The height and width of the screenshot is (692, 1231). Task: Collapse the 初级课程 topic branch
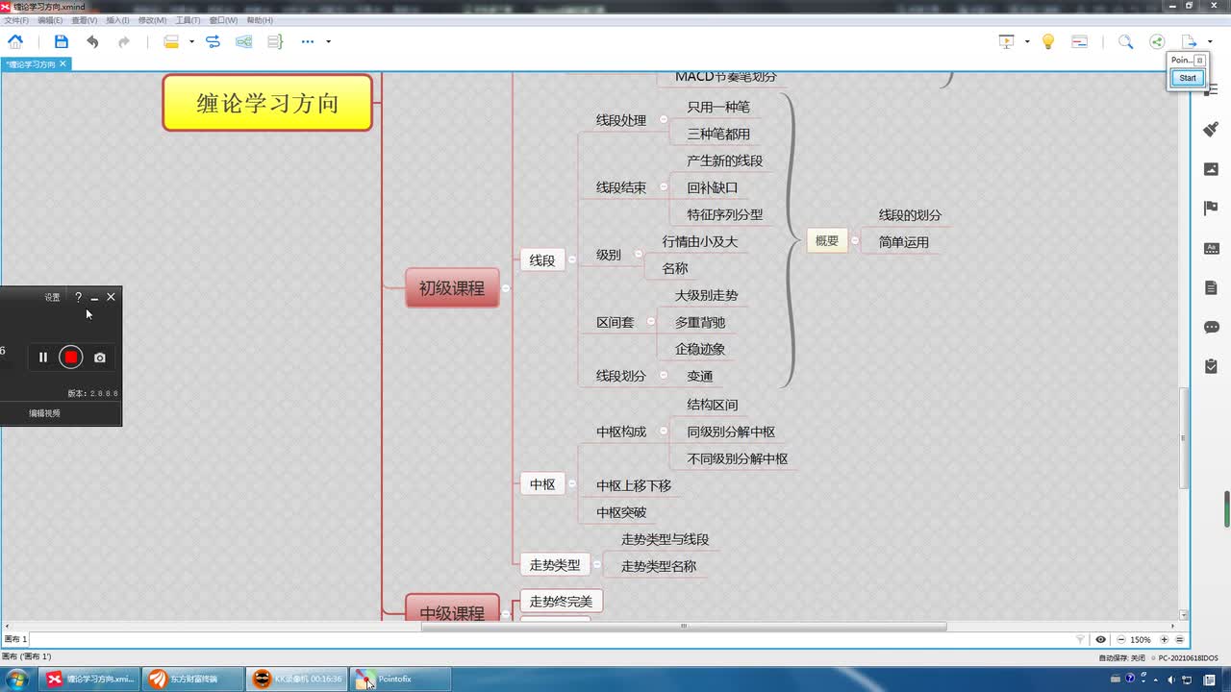(506, 288)
